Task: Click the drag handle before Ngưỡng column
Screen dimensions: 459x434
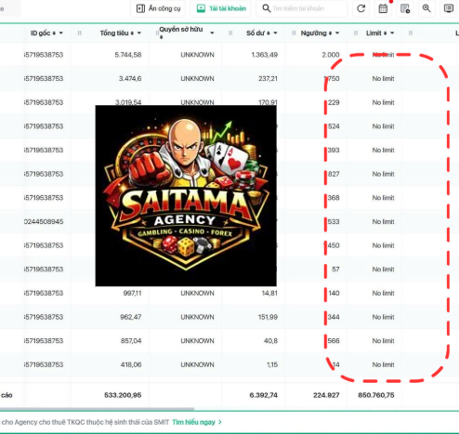Action: click(x=294, y=33)
